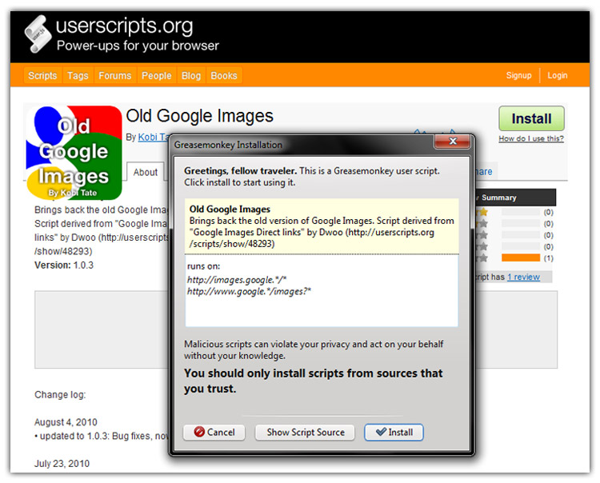Click the 'Power-ups for your browser' tagline
The height and width of the screenshot is (483, 600).
138,46
